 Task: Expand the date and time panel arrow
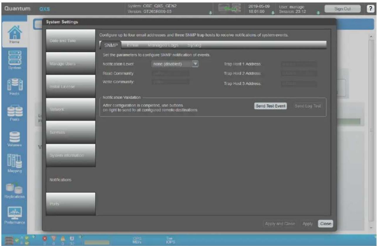tap(273, 13)
